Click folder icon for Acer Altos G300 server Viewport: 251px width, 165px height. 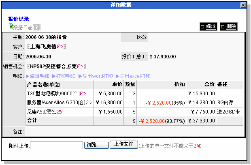[x=89, y=103]
